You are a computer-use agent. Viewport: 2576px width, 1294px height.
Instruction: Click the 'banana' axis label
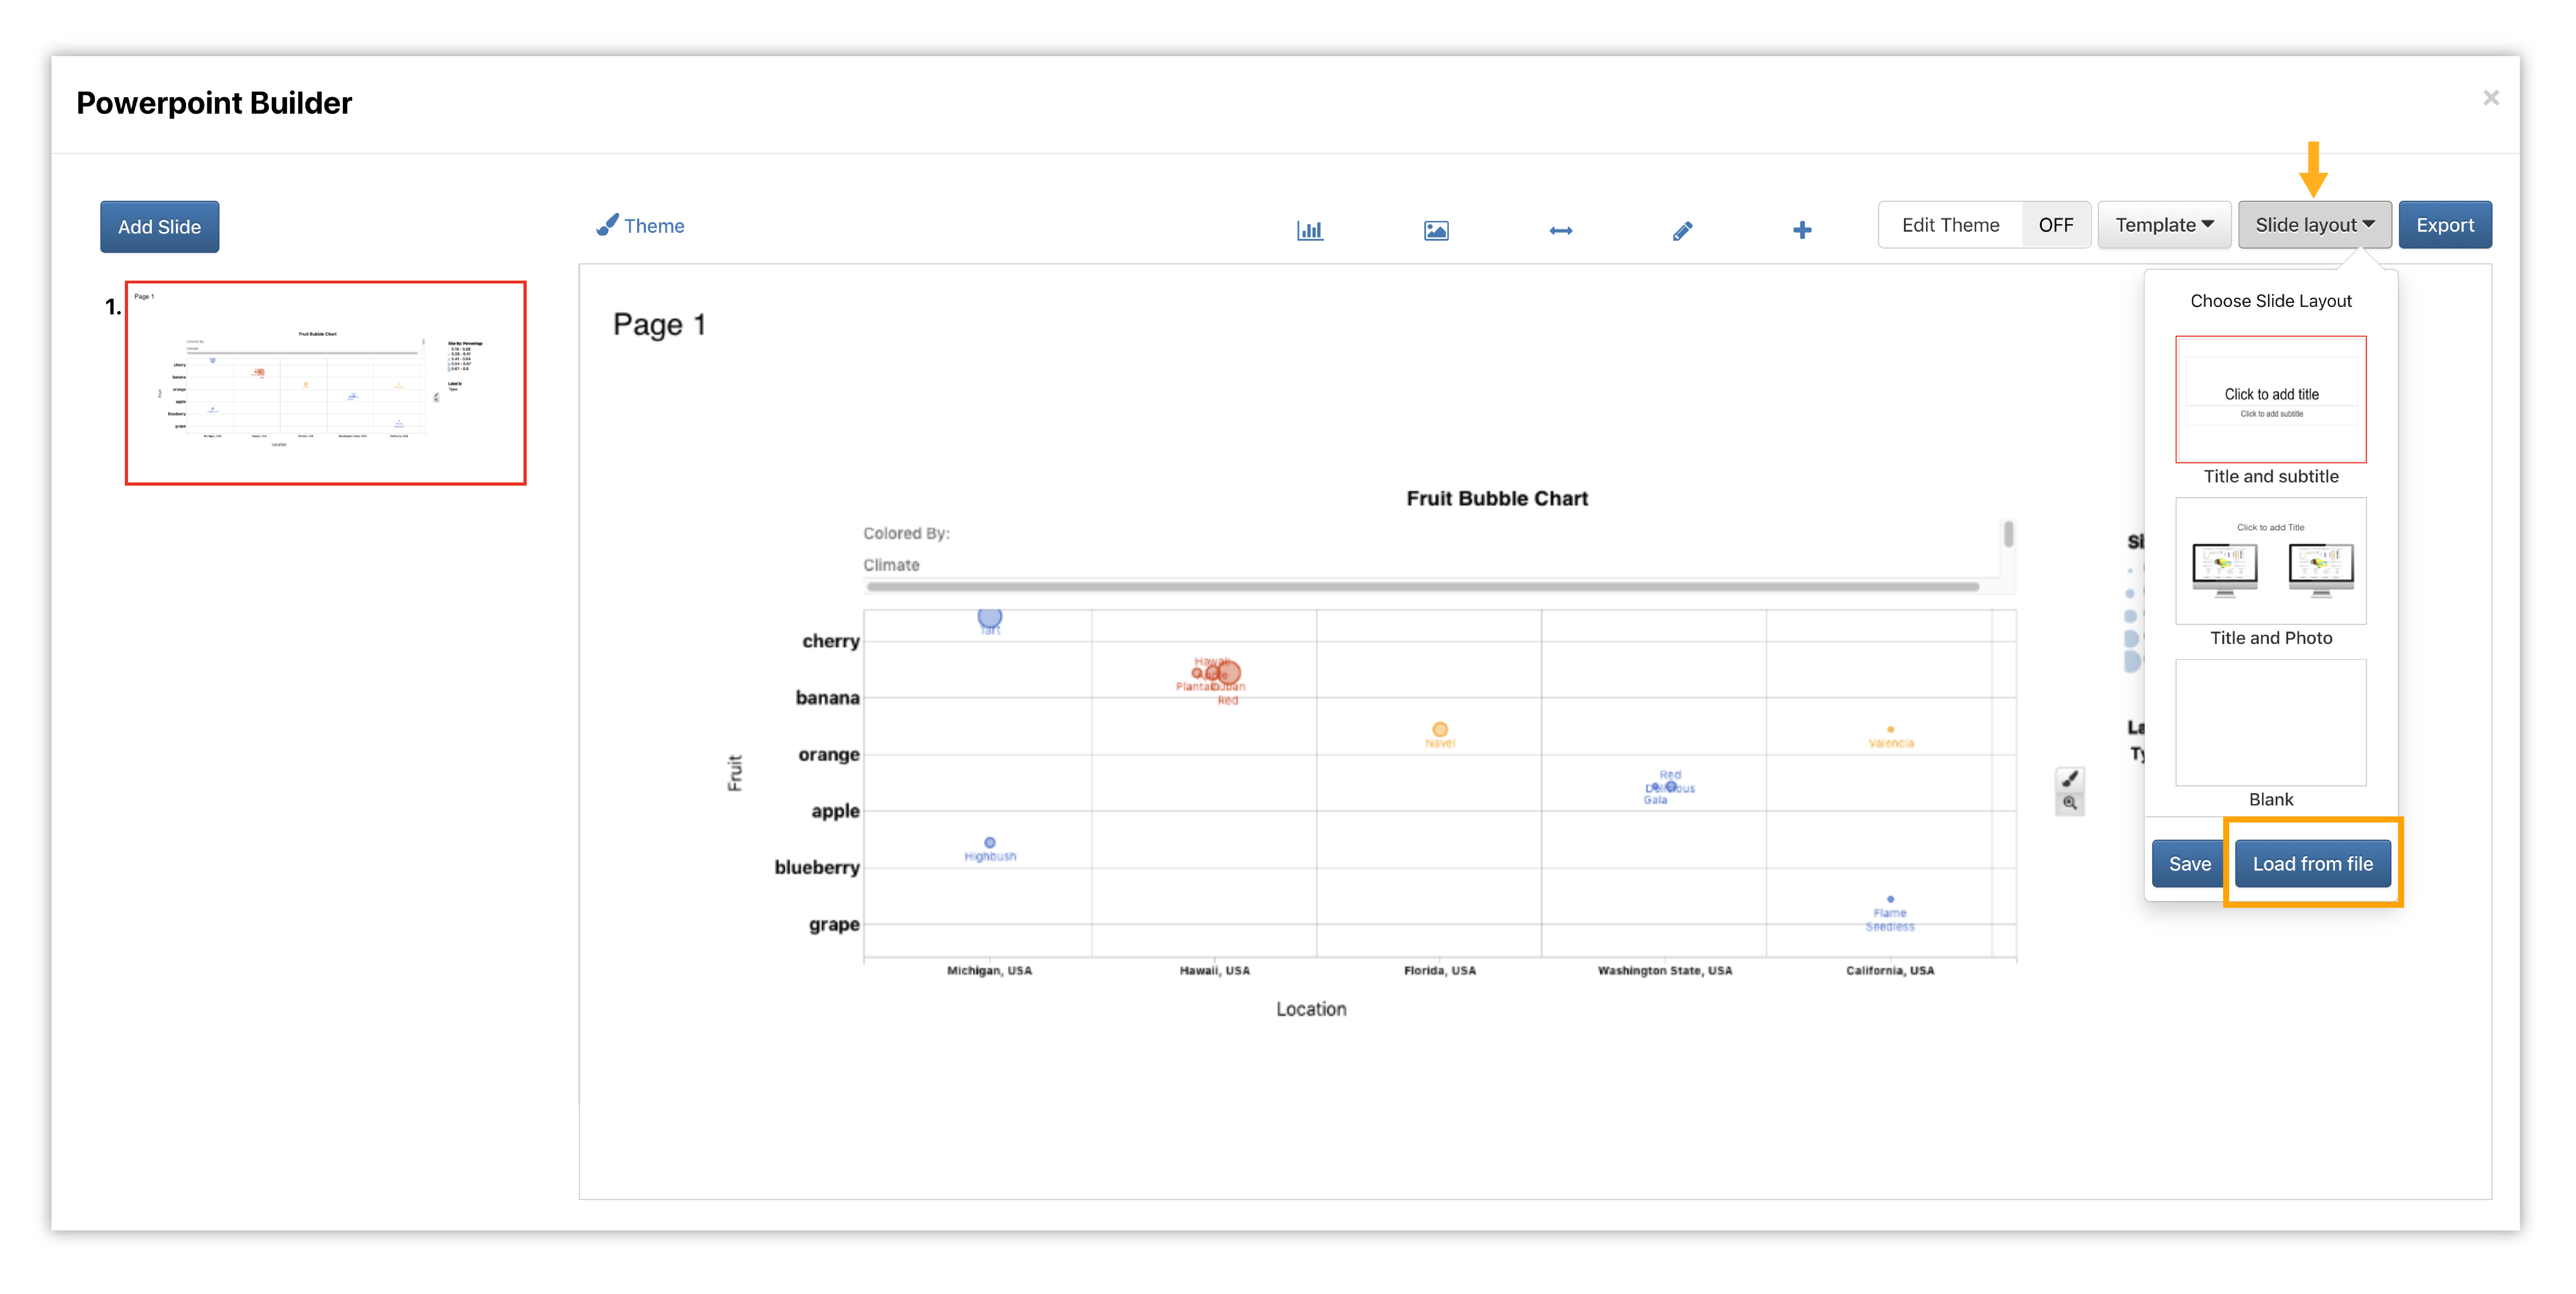pos(827,698)
